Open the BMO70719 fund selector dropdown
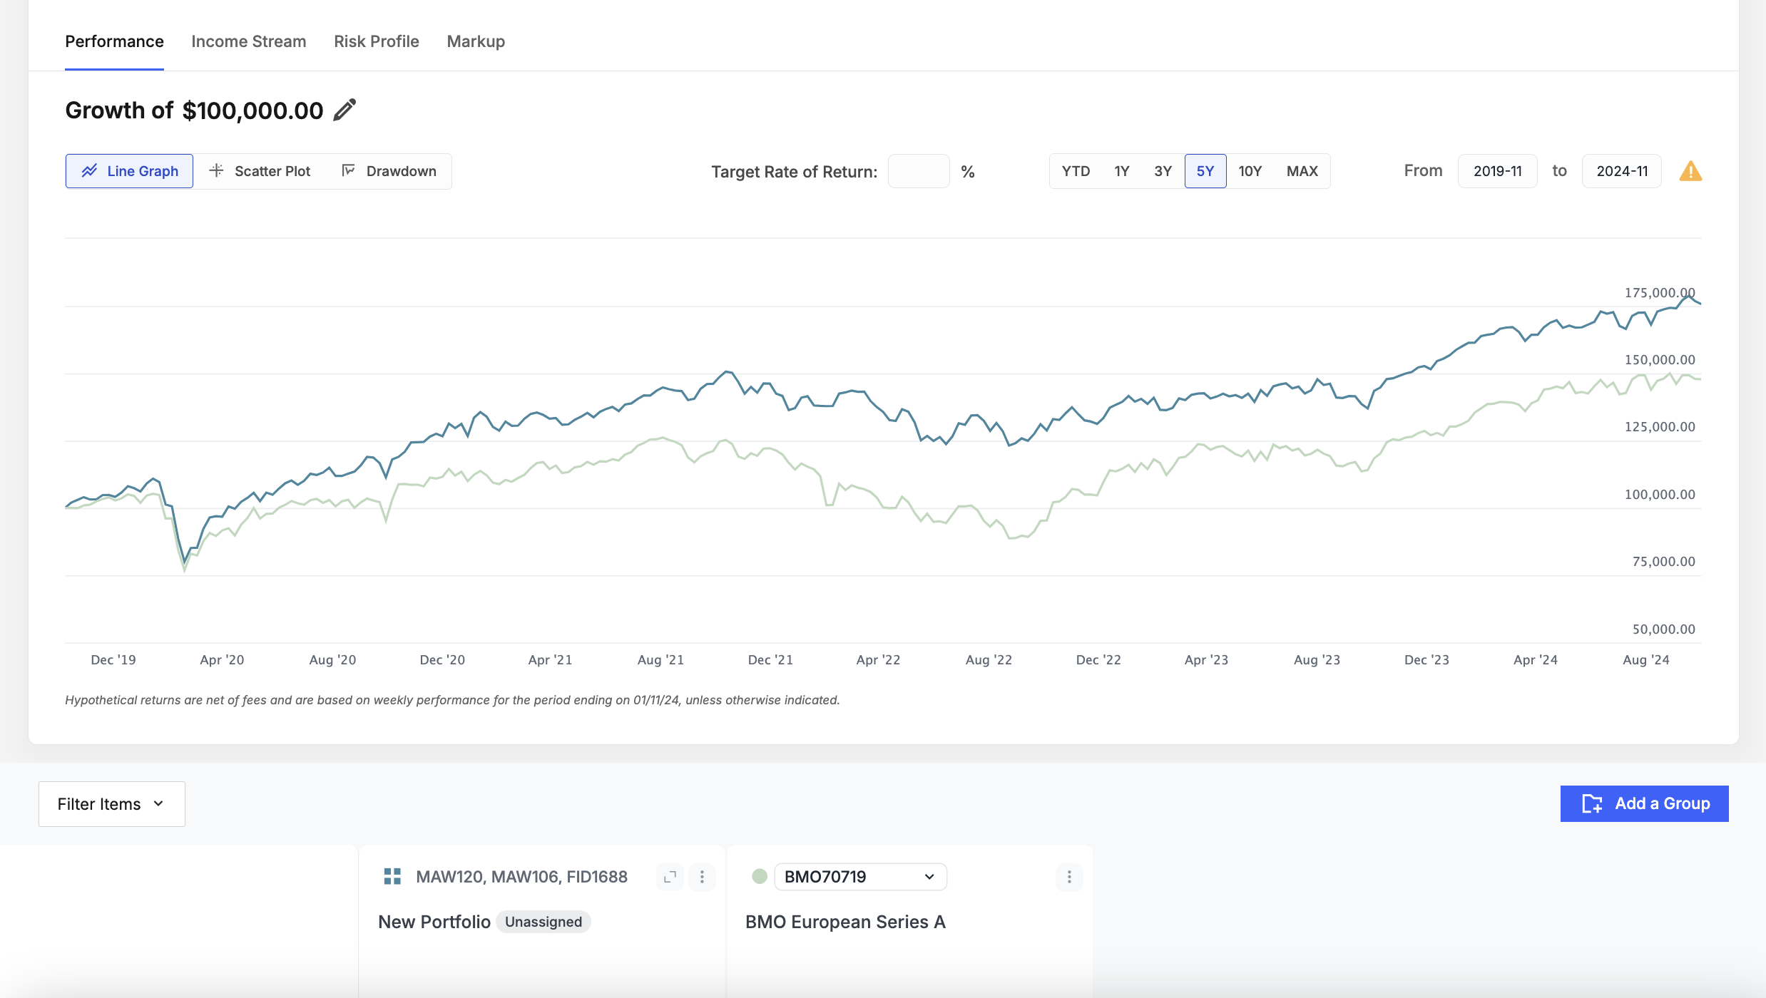 [x=860, y=877]
